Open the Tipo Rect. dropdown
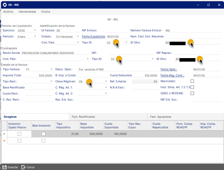Screen dimensions: 224x170 (x=51, y=81)
